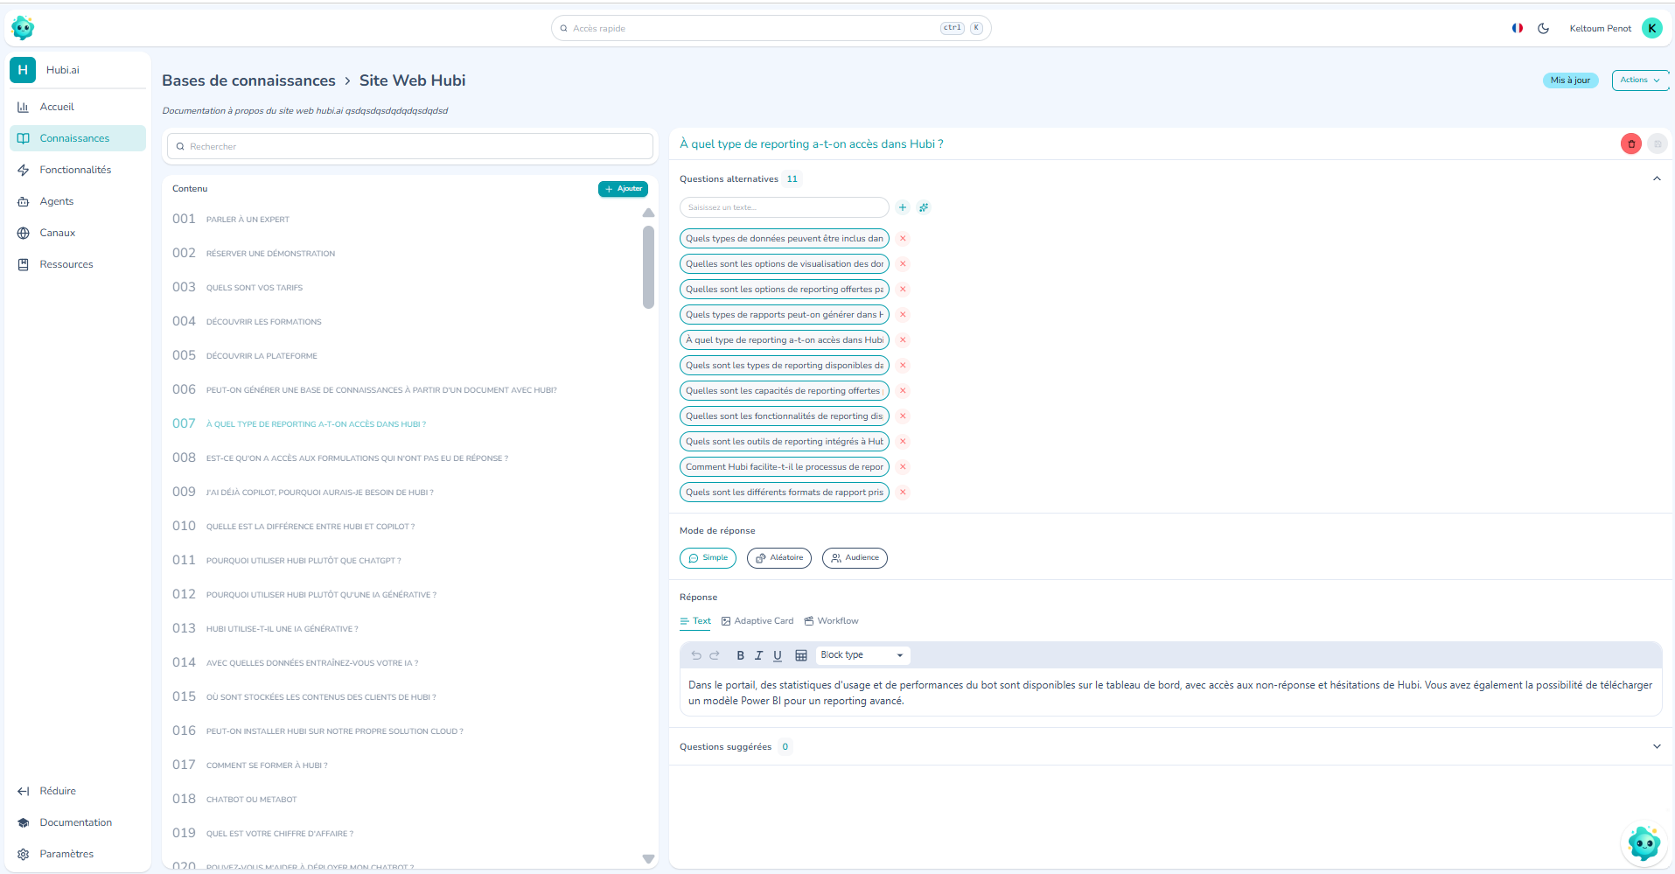This screenshot has height=874, width=1675.
Task: Switch to Adaptive Card tab
Action: (x=757, y=621)
